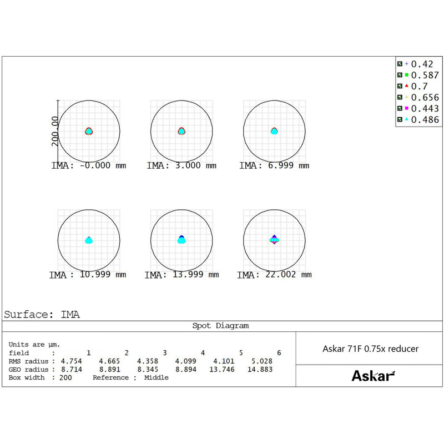Click the Askar 71F 0.75x reducer label
Viewport: 444px width, 444px height.
[371, 349]
